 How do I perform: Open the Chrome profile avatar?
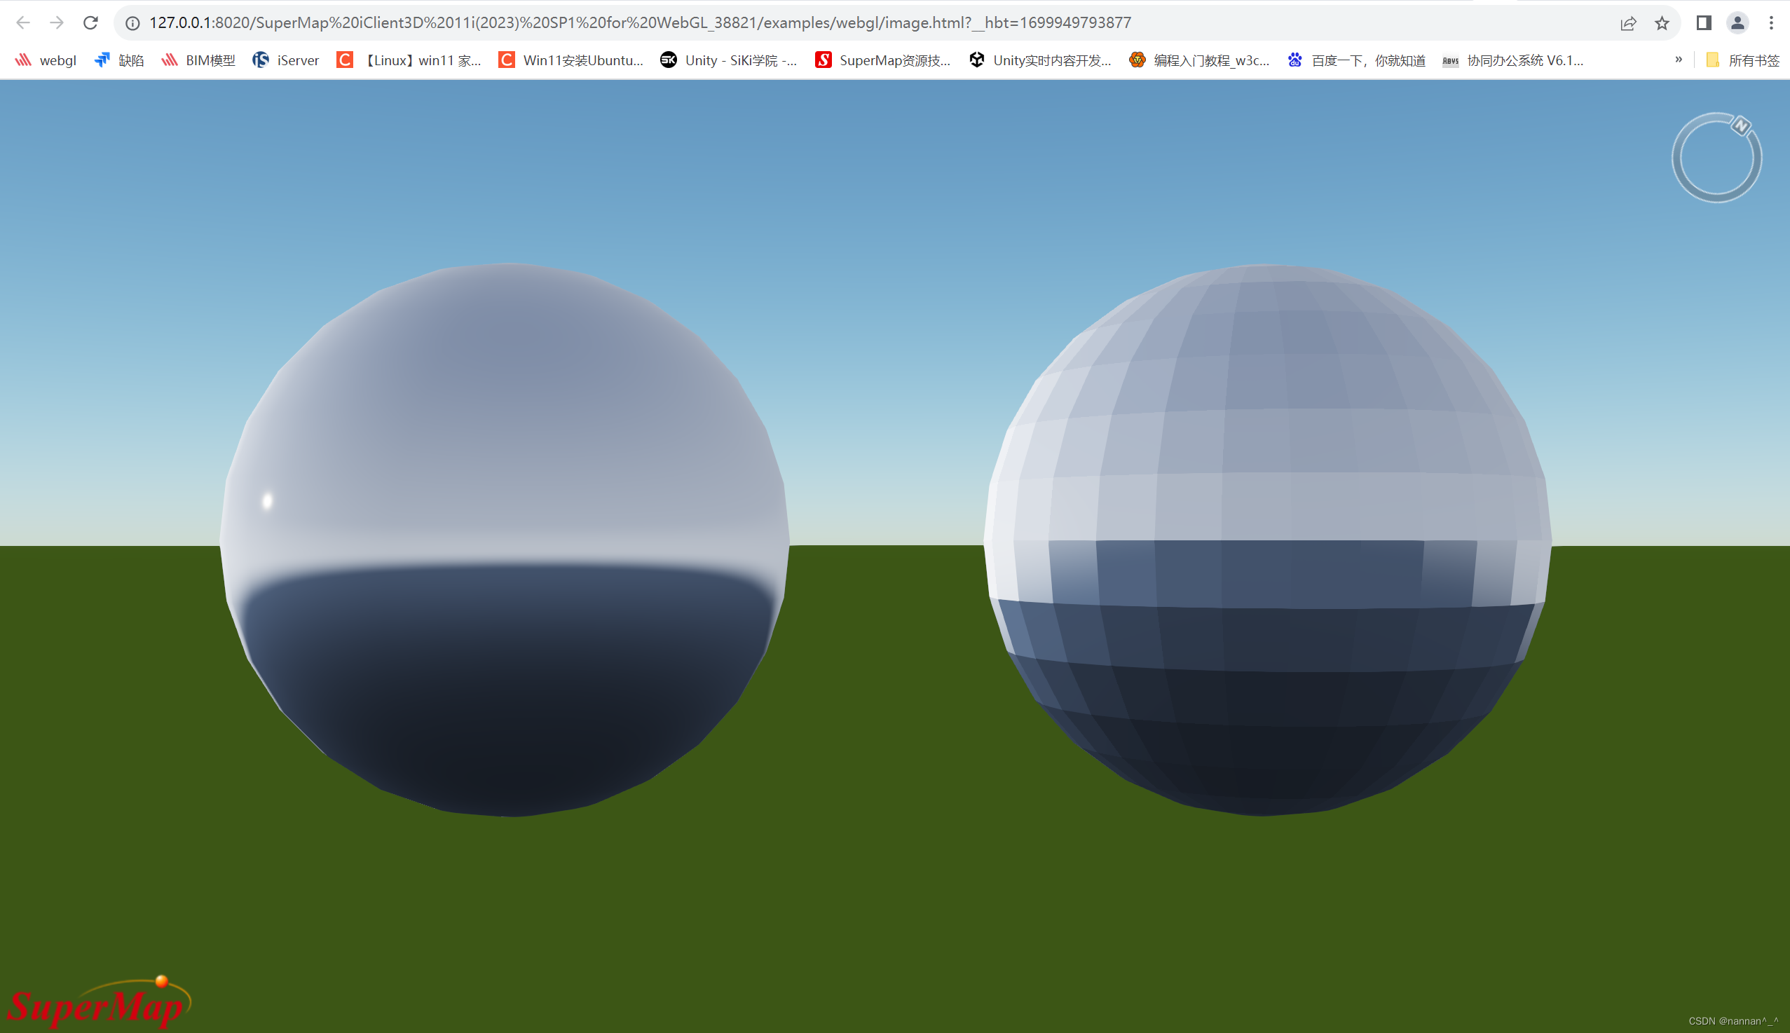coord(1737,22)
